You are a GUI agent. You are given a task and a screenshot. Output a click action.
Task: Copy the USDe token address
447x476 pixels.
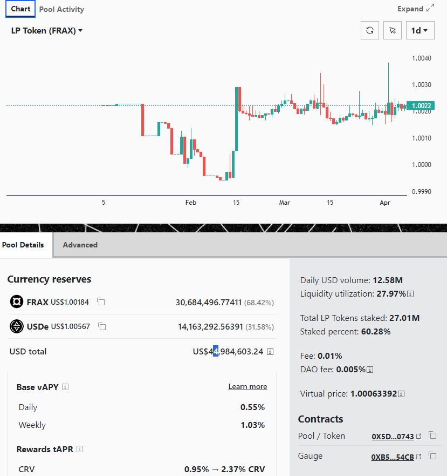tap(102, 326)
